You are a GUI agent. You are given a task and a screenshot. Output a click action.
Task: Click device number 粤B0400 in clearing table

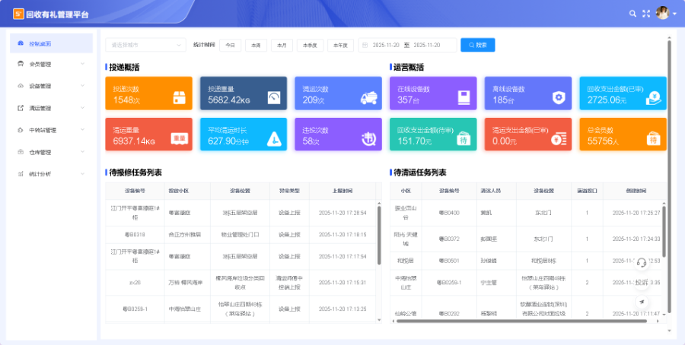click(x=449, y=213)
